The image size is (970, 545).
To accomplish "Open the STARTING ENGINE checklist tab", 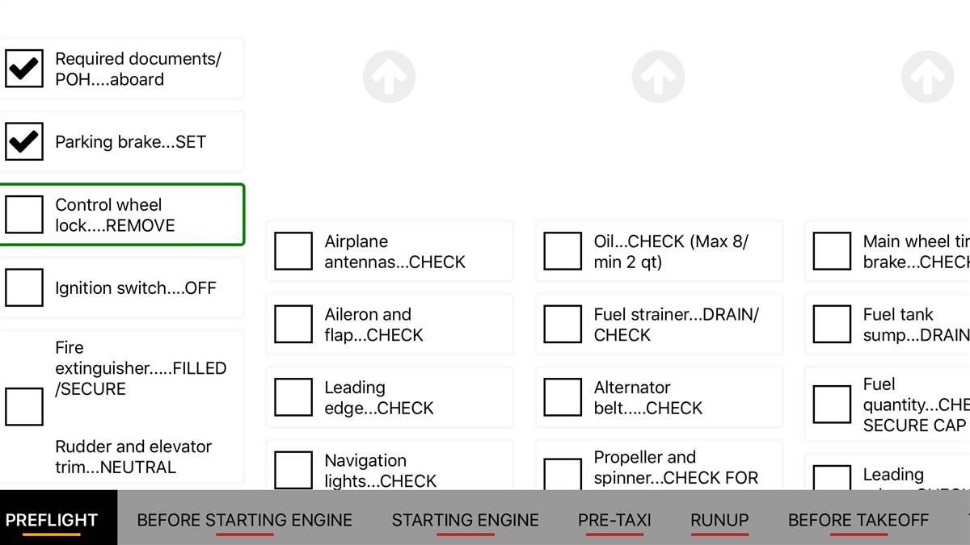I will tap(465, 520).
